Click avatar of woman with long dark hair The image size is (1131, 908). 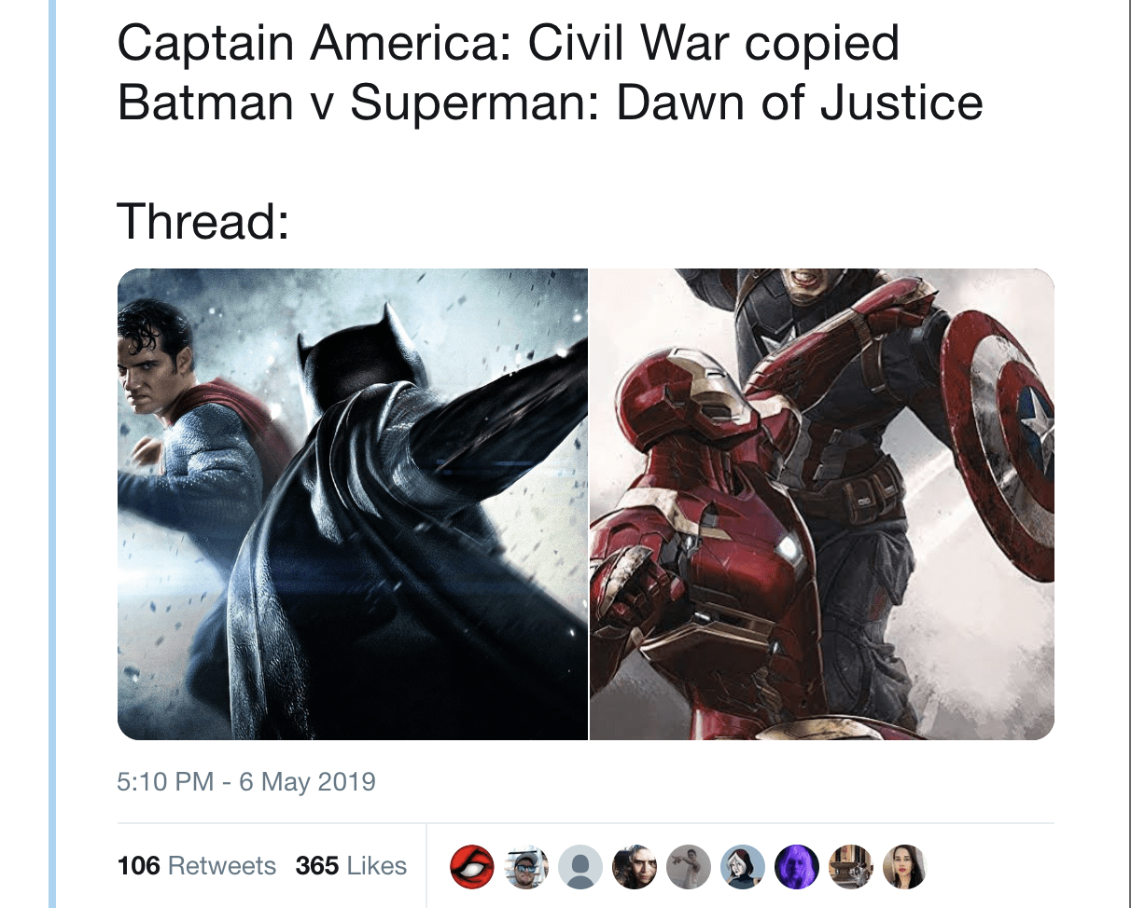click(905, 867)
